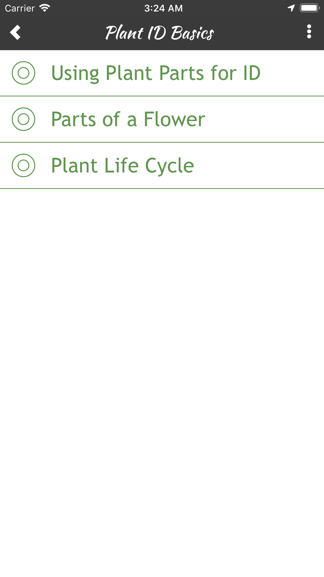324x577 pixels.
Task: Tap the 3:24 AM clock in status bar
Action: point(163,8)
